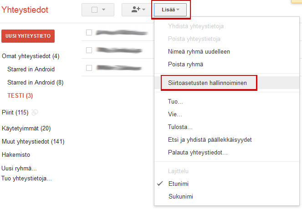Click the link icon next to Piirit
The height and width of the screenshot is (209, 302).
[35, 112]
